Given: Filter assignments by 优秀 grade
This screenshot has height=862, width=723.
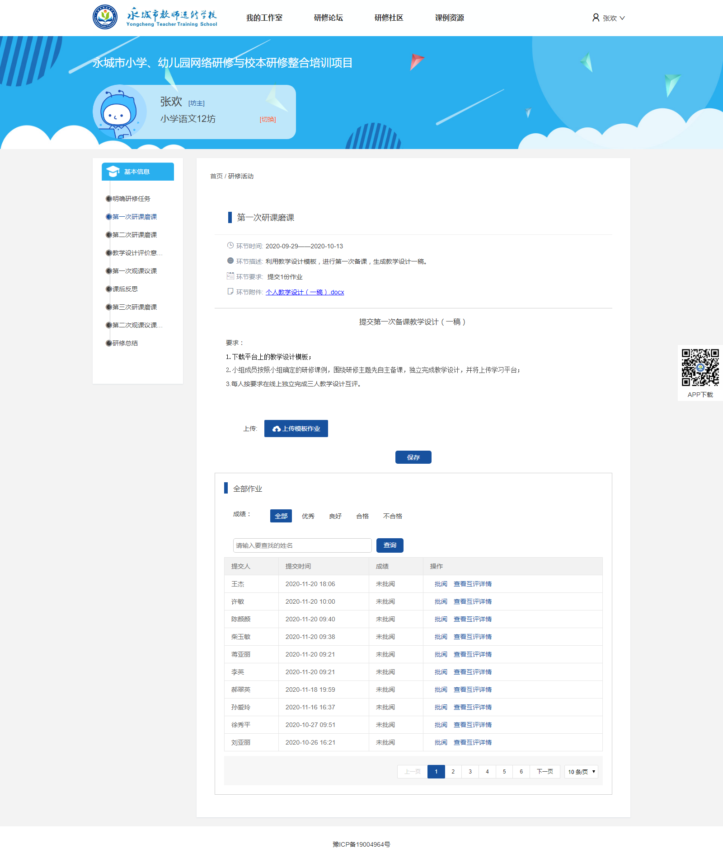Looking at the screenshot, I should [308, 516].
